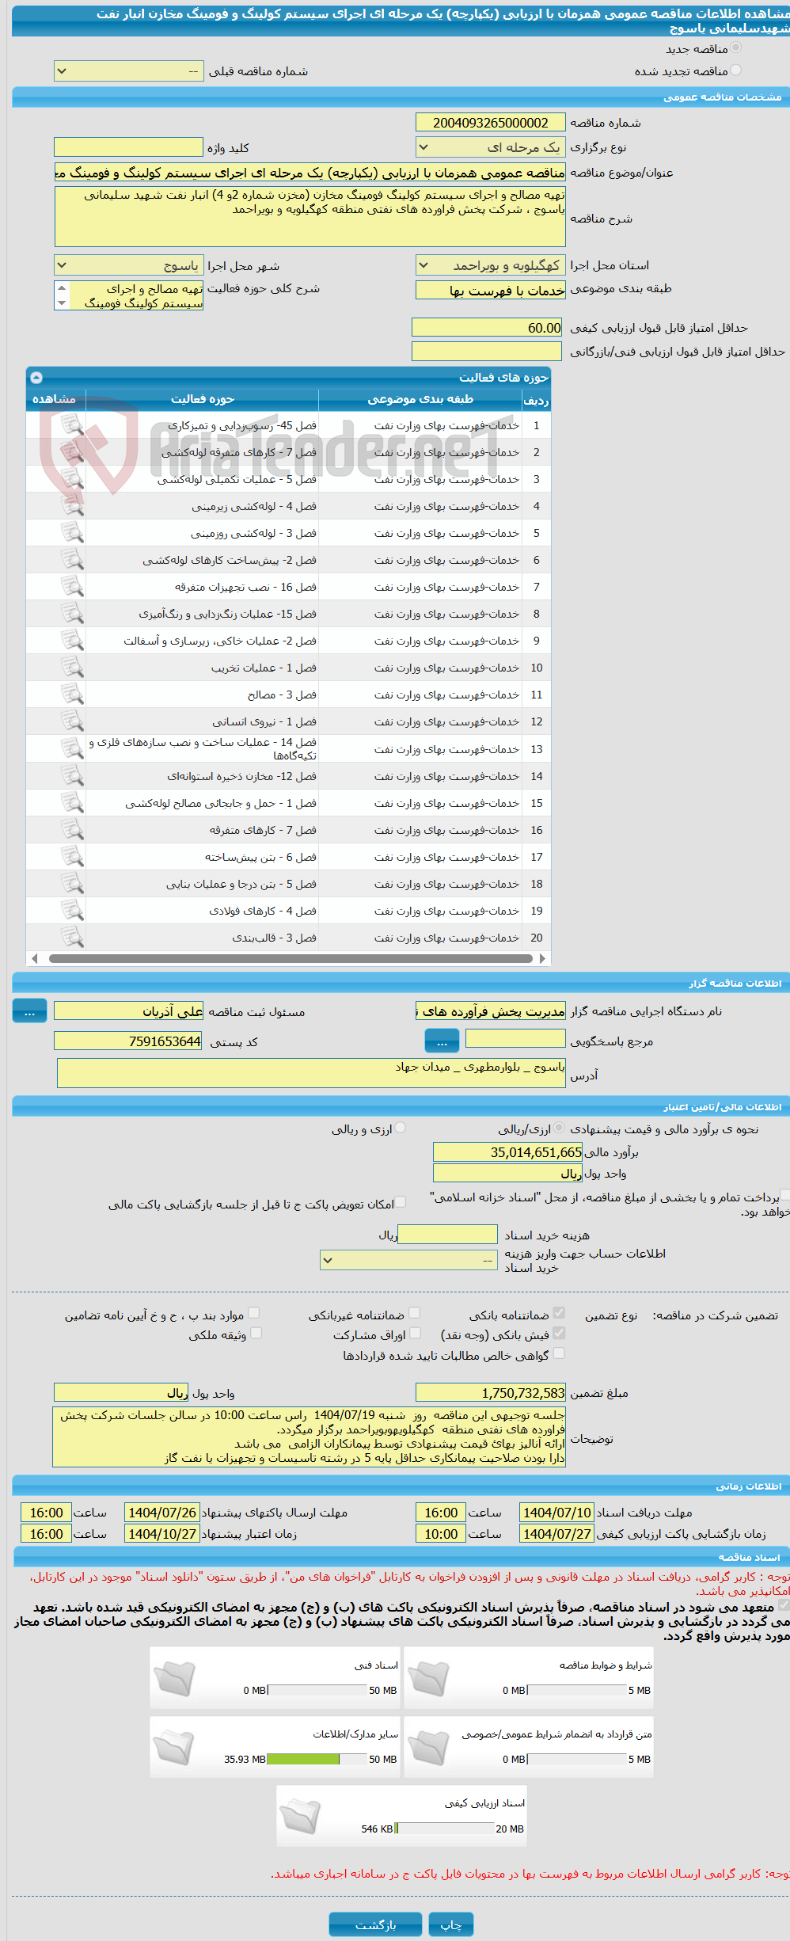Toggle اوراق مشارکت checkbox
This screenshot has height=1941, width=790.
tap(414, 1333)
